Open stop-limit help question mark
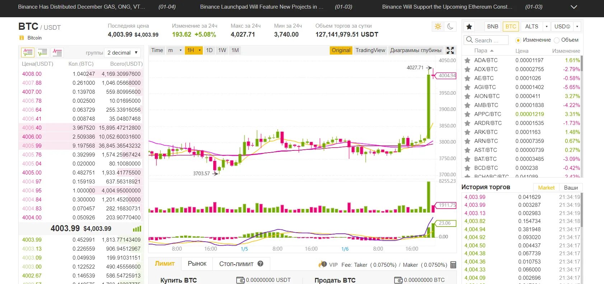604x284 pixels. (x=261, y=264)
